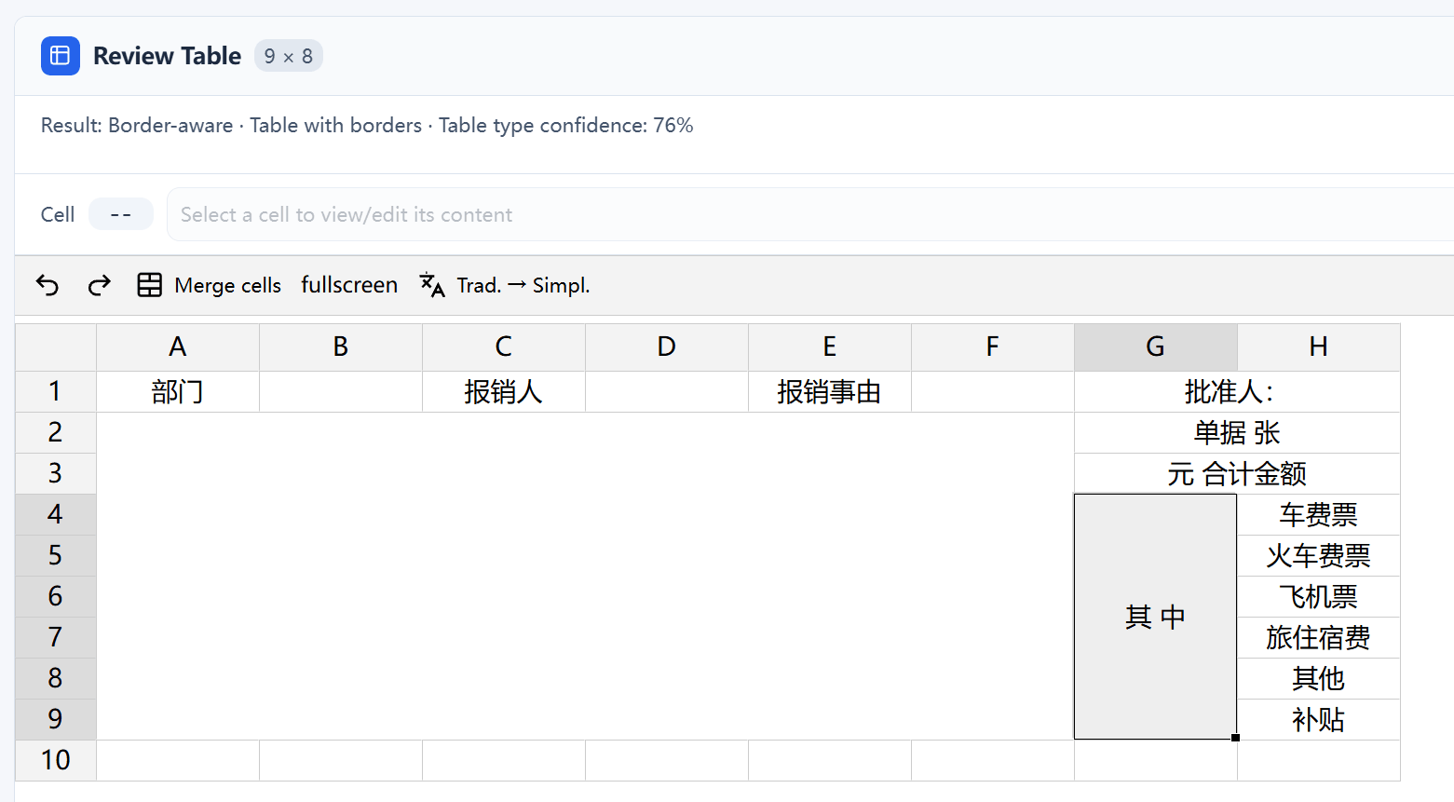The width and height of the screenshot is (1454, 802).
Task: Select column A header
Action: (178, 347)
